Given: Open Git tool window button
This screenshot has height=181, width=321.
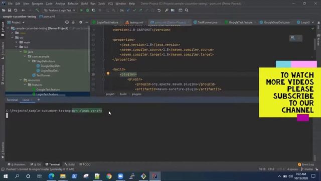Looking at the screenshot, I should coord(36,164).
